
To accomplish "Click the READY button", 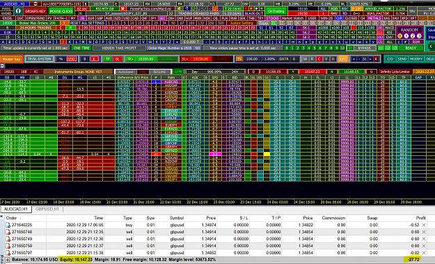I will tap(411, 48).
